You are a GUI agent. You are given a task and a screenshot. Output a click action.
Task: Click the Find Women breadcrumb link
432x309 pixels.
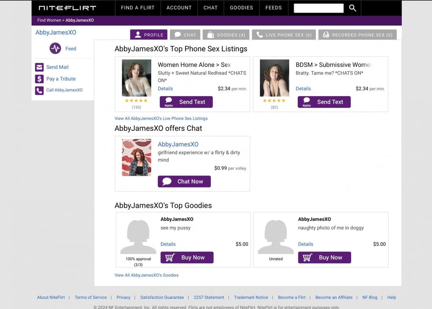click(x=49, y=20)
